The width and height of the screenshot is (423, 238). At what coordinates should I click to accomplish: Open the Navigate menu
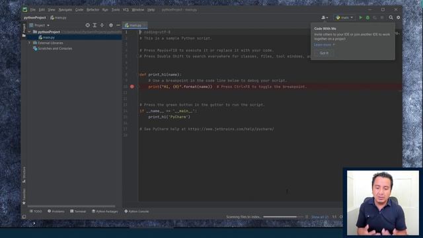[65, 10]
